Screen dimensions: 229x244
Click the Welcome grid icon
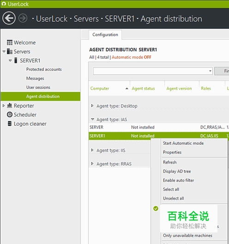click(x=10, y=43)
